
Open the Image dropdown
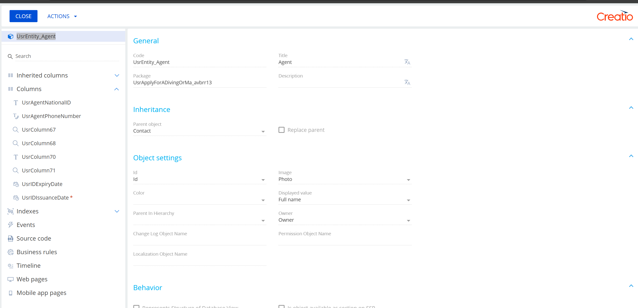(x=408, y=180)
